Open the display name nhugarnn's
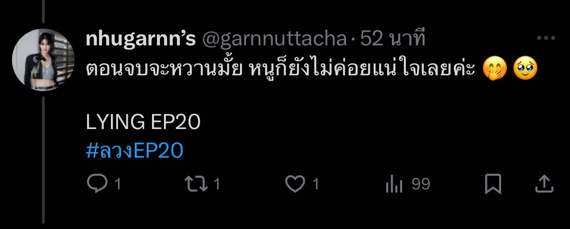The height and width of the screenshot is (229, 570). tap(141, 40)
